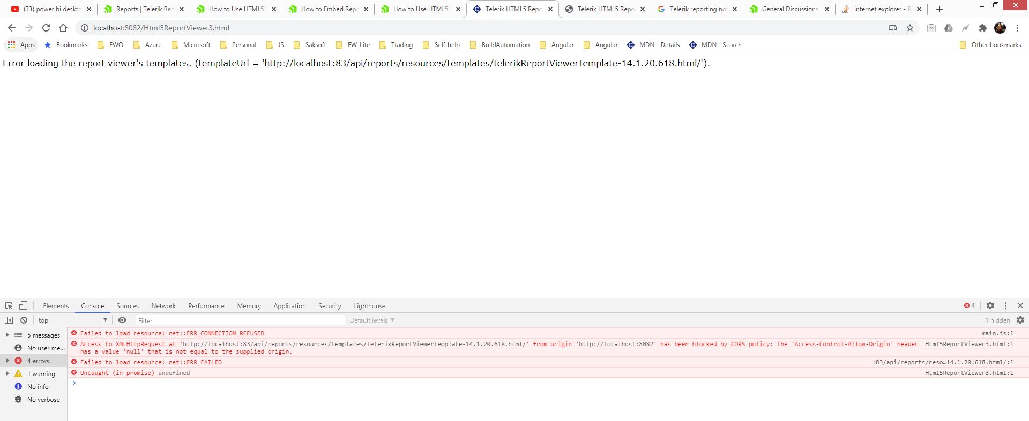Select the Application panel
1029x421 pixels.
click(x=289, y=306)
